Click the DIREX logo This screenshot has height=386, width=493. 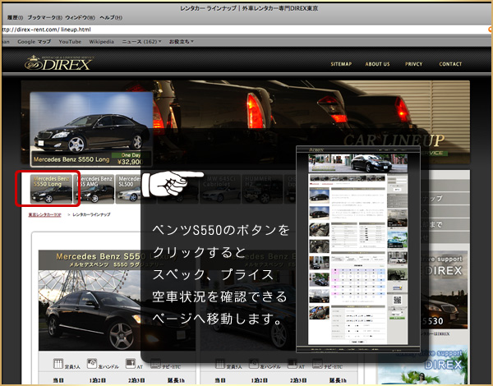[59, 63]
